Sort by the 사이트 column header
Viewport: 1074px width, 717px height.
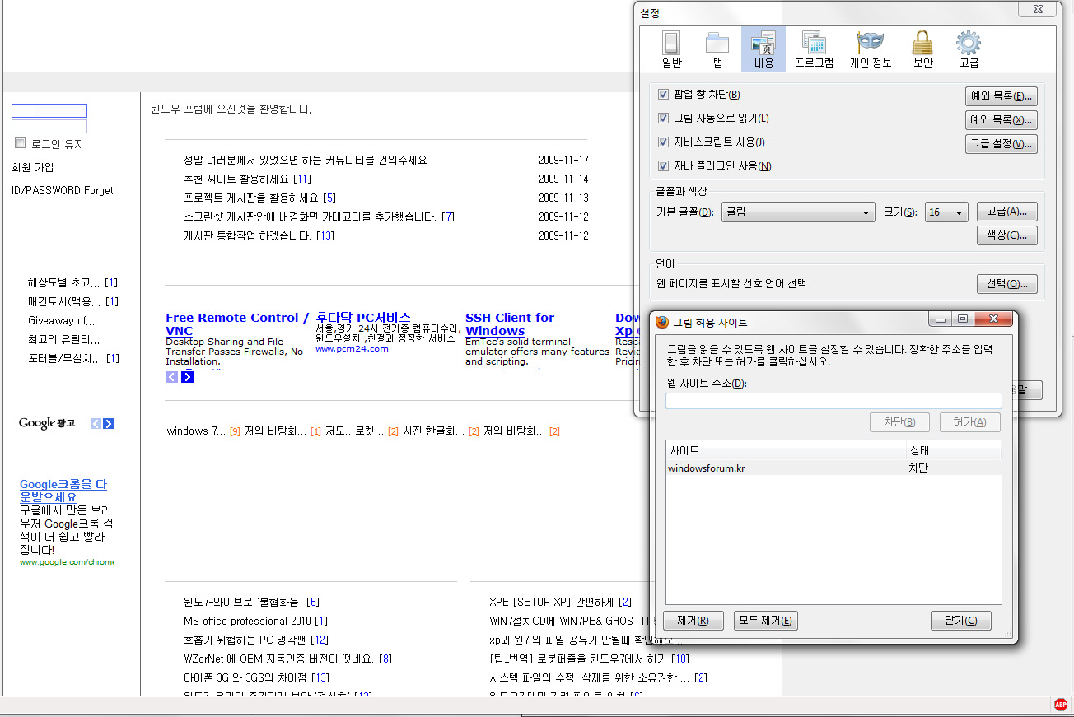click(x=786, y=451)
